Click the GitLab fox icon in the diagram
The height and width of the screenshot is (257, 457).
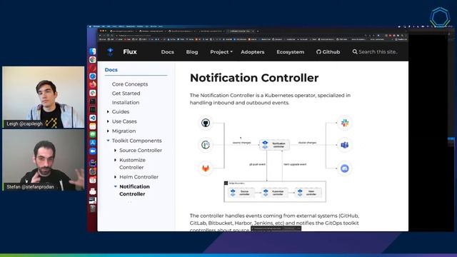click(x=206, y=168)
